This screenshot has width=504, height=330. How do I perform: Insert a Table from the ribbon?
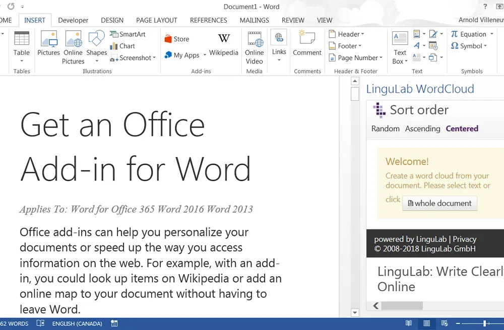(x=22, y=47)
